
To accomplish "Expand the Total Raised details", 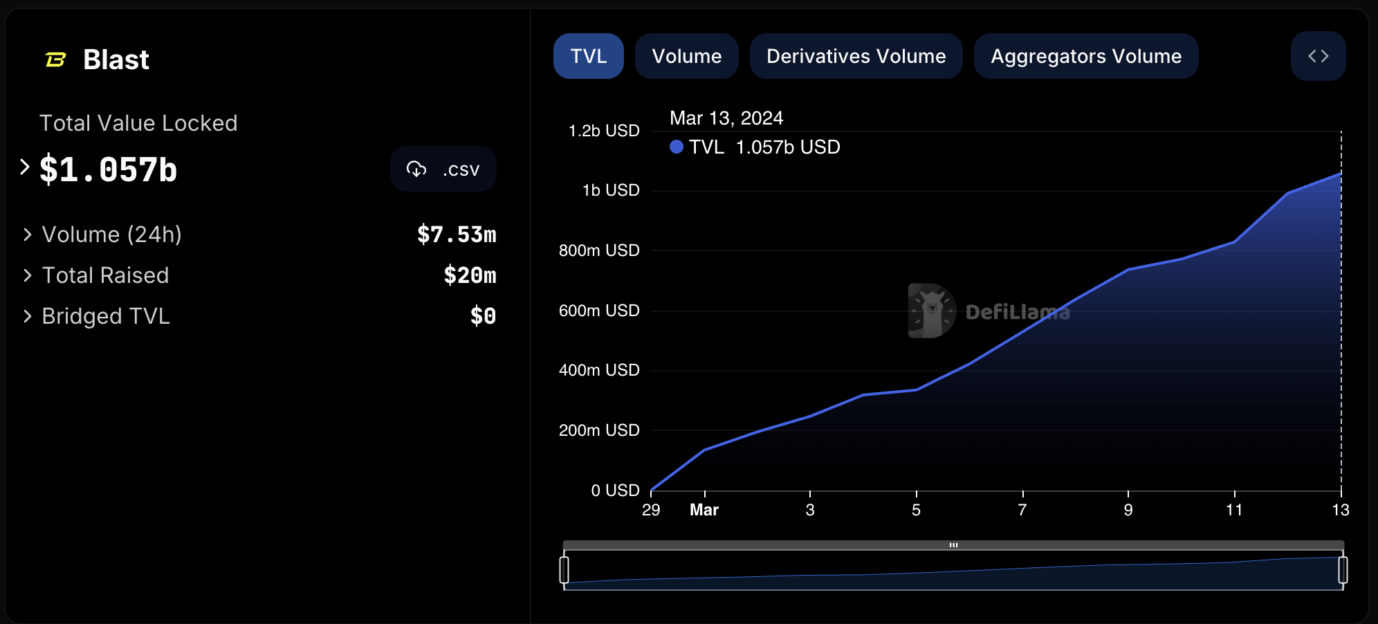I will tap(28, 275).
